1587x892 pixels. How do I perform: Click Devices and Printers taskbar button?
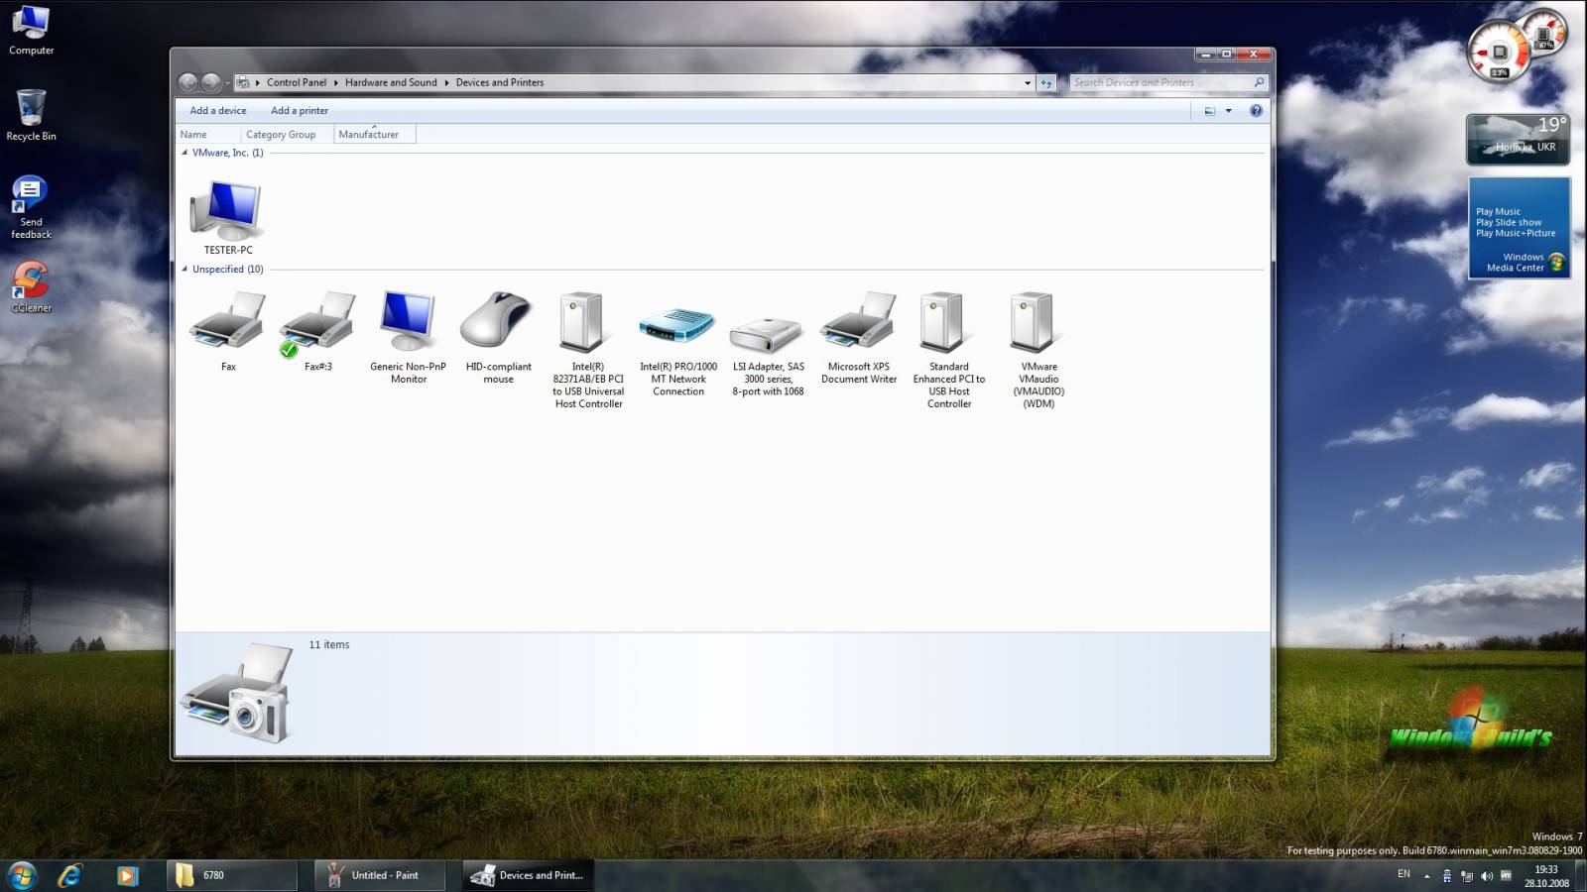pyautogui.click(x=529, y=875)
